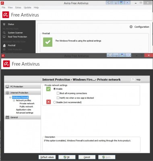The height and width of the screenshot is (161, 153).
Task: Open Configuration using the gear icon
Action: (131, 27)
